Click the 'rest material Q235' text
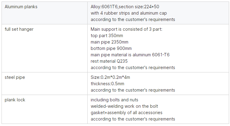 coord(109,61)
